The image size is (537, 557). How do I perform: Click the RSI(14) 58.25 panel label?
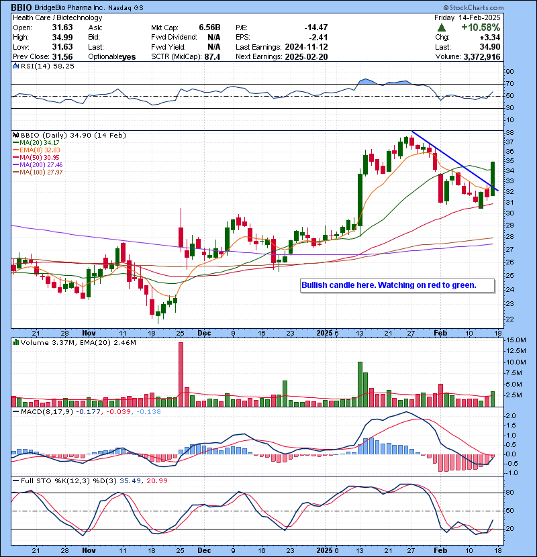click(47, 66)
